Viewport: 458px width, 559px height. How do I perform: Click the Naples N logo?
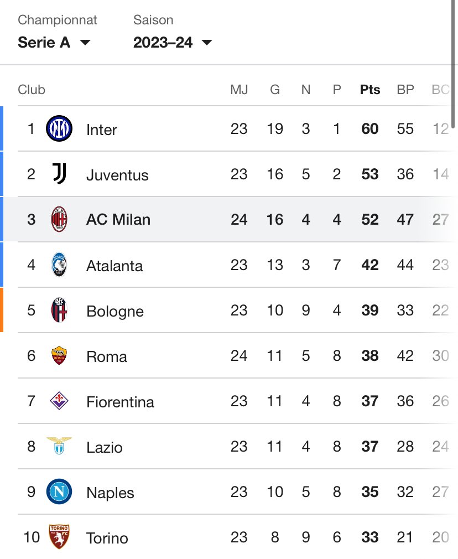click(x=59, y=491)
